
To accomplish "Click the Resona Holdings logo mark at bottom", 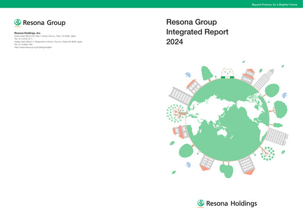I will 201,203.
